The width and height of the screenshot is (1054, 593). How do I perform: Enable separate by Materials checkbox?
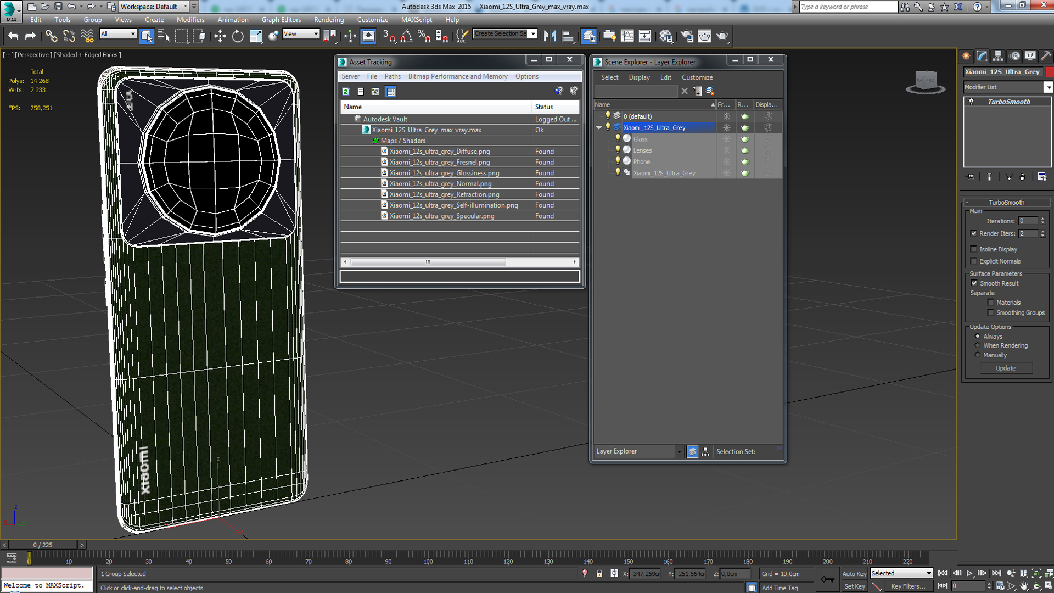[x=991, y=303]
